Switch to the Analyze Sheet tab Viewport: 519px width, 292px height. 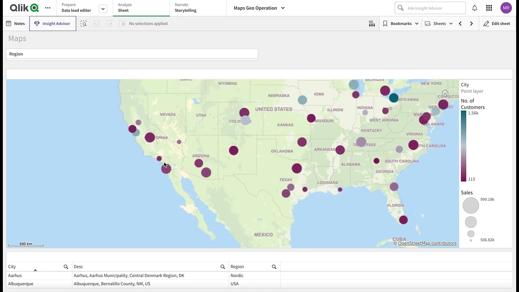tap(141, 8)
